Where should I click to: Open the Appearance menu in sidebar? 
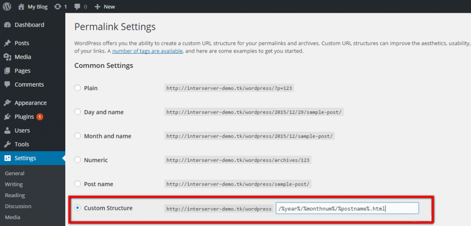[x=30, y=103]
